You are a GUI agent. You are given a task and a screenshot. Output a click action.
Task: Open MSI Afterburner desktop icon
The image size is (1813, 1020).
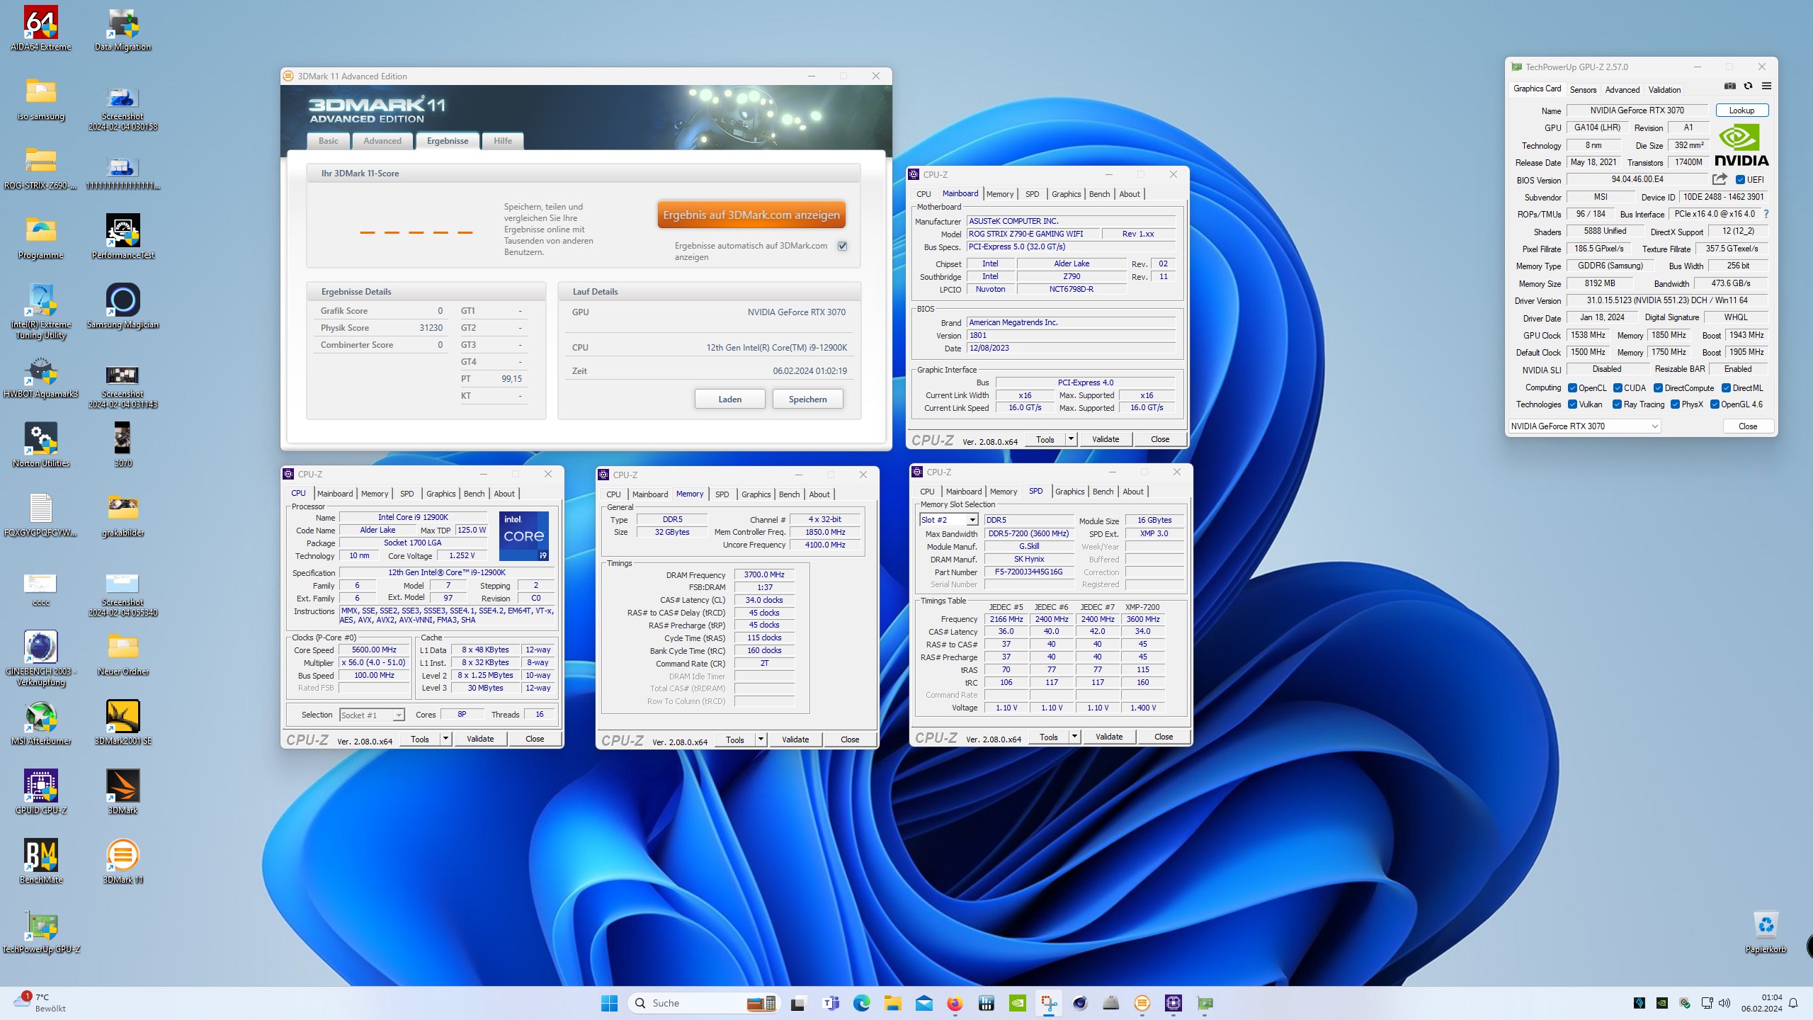click(x=41, y=722)
